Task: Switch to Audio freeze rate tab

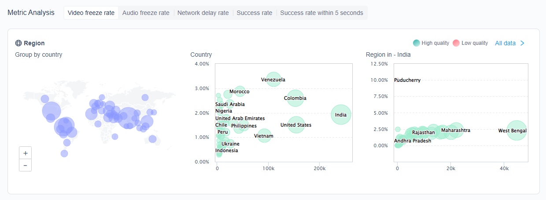Action: click(146, 13)
